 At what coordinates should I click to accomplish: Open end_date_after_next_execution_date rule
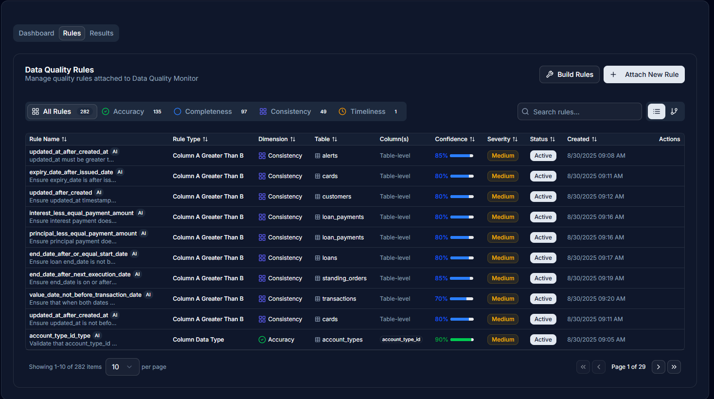point(80,274)
